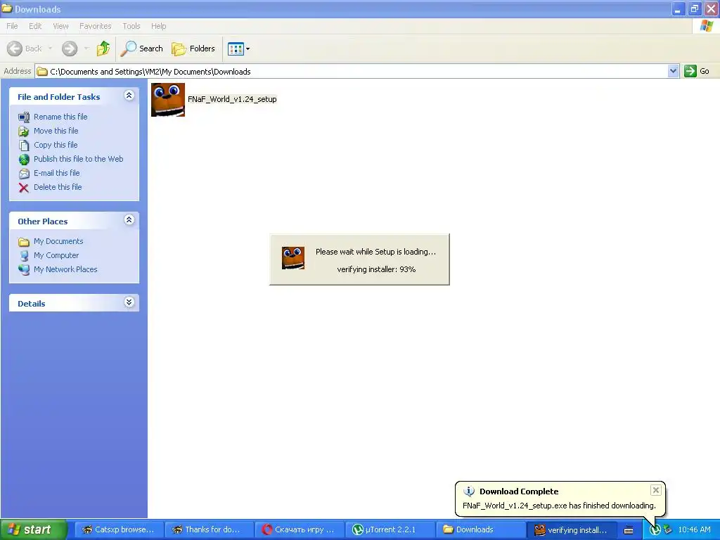The height and width of the screenshot is (540, 720).
Task: Click Rename this file link
Action: (60, 117)
